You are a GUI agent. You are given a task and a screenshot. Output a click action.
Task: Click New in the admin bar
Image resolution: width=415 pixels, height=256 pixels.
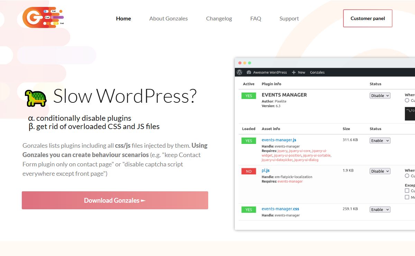point(302,72)
